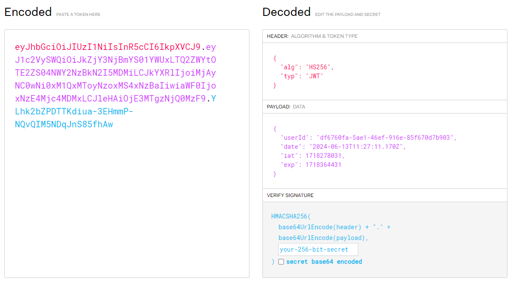Screen dimensions: 511x283
Task: Click the HMACSHA256( text in signature panel
Action: [x=291, y=216]
